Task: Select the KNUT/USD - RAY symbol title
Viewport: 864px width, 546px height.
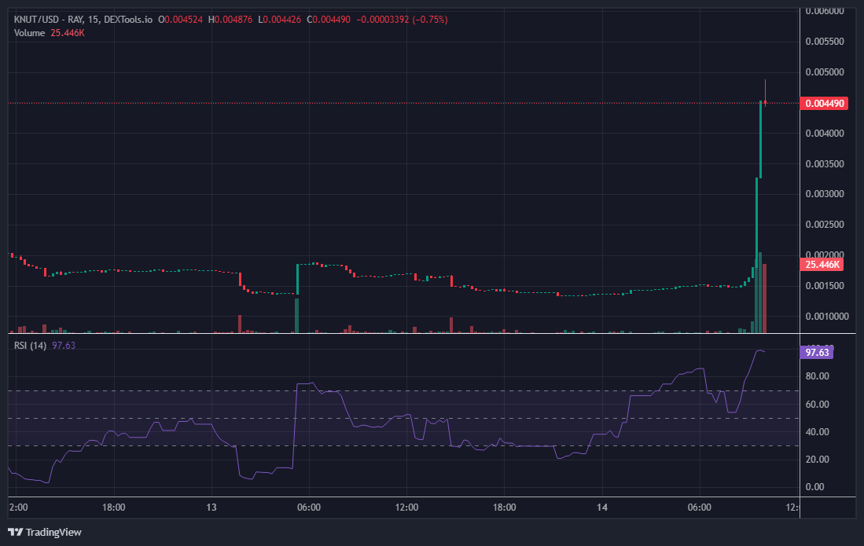Action: tap(49, 20)
